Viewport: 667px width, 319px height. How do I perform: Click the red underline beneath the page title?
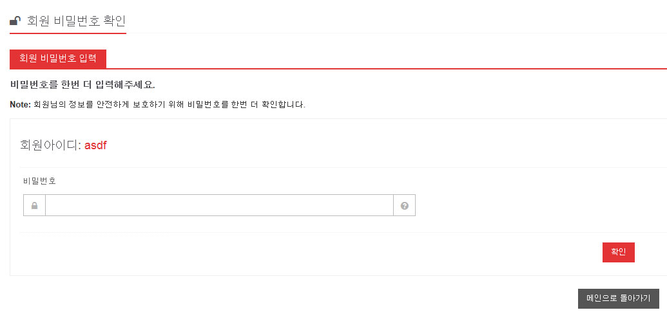click(x=68, y=33)
